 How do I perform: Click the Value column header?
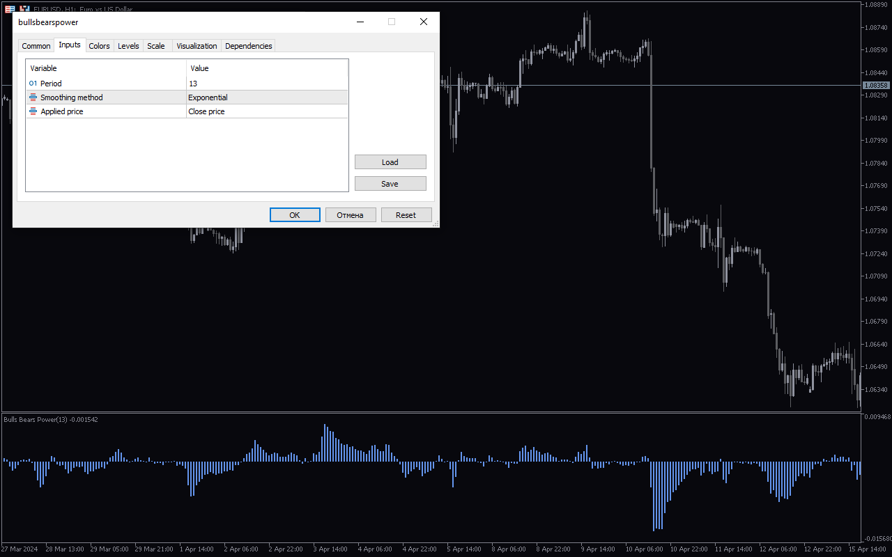coord(267,68)
